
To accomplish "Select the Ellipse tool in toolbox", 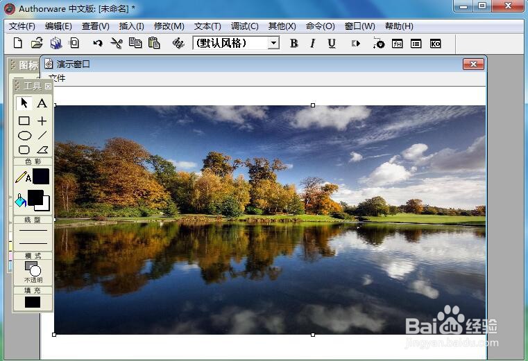I will click(24, 135).
